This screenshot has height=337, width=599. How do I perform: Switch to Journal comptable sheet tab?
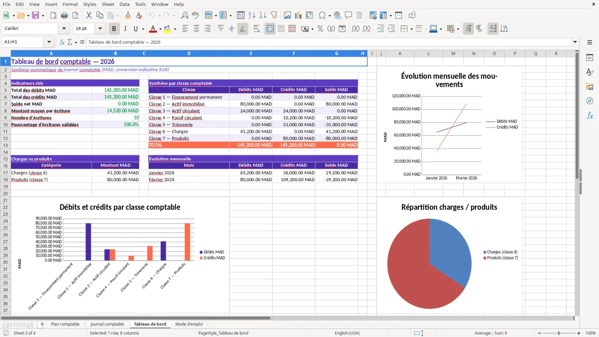pos(107,324)
